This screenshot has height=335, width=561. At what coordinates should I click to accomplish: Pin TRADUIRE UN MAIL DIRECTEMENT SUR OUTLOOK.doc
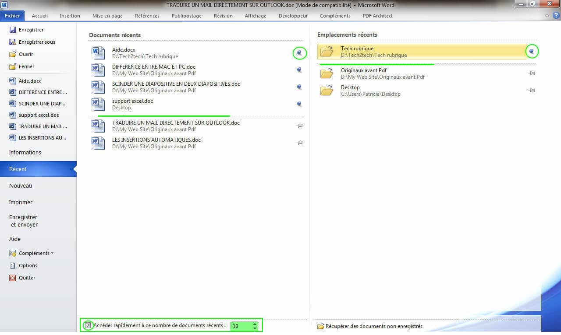click(x=300, y=126)
